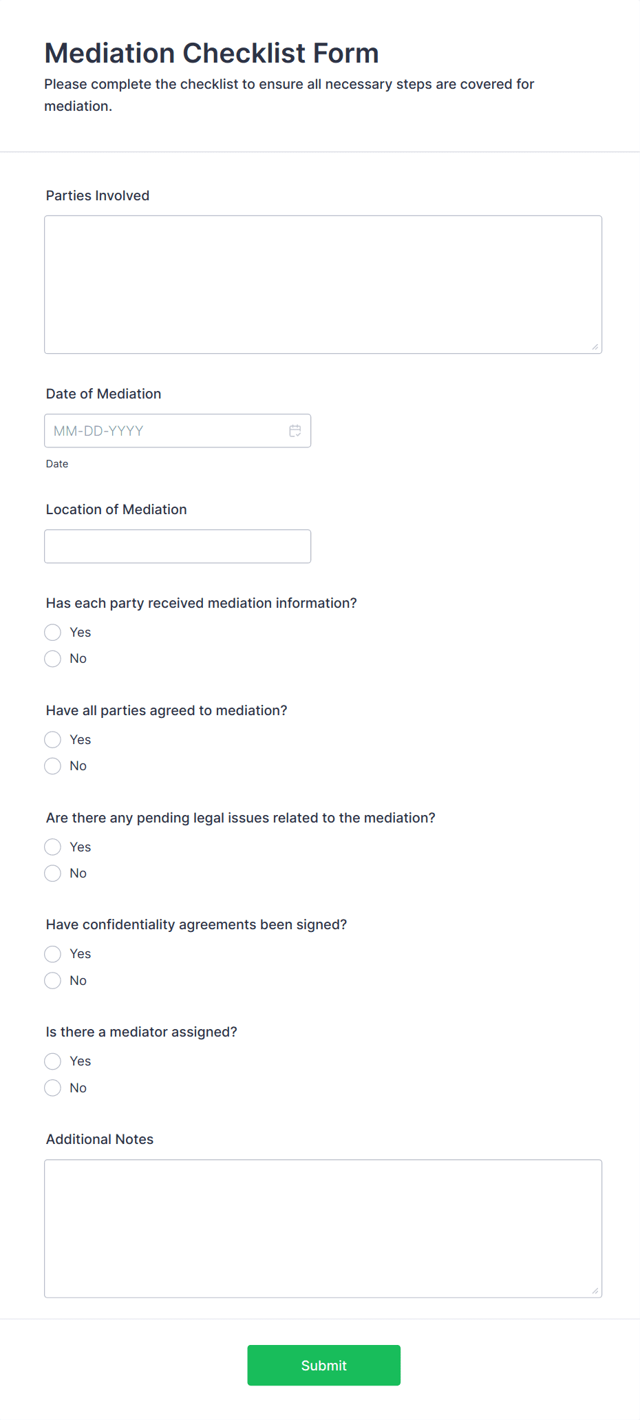Pick Yes for mediator assigned

53,1061
